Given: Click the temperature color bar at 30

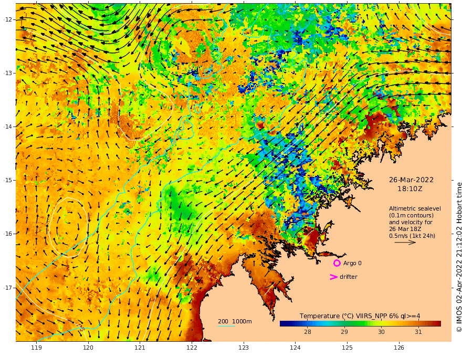Looking at the screenshot, I should (381, 324).
